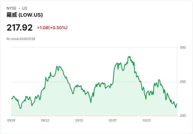The height and width of the screenshot is (134, 193).
Task: Click the first data point on the chart line
Action: [12, 98]
